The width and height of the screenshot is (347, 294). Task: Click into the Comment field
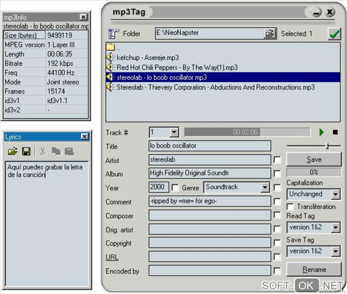tap(210, 201)
